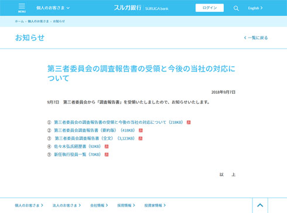Open お知らせ breadcrumb link
Image resolution: width=287 pixels, height=213 pixels.
coord(59,21)
